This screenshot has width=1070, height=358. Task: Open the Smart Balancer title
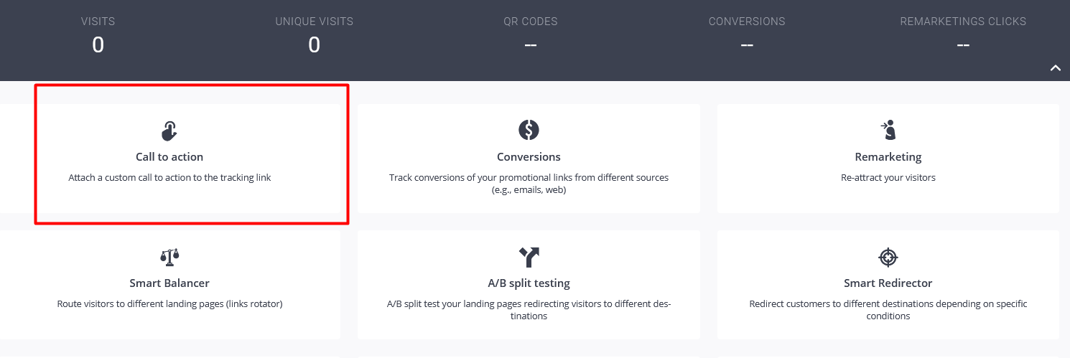click(x=169, y=283)
